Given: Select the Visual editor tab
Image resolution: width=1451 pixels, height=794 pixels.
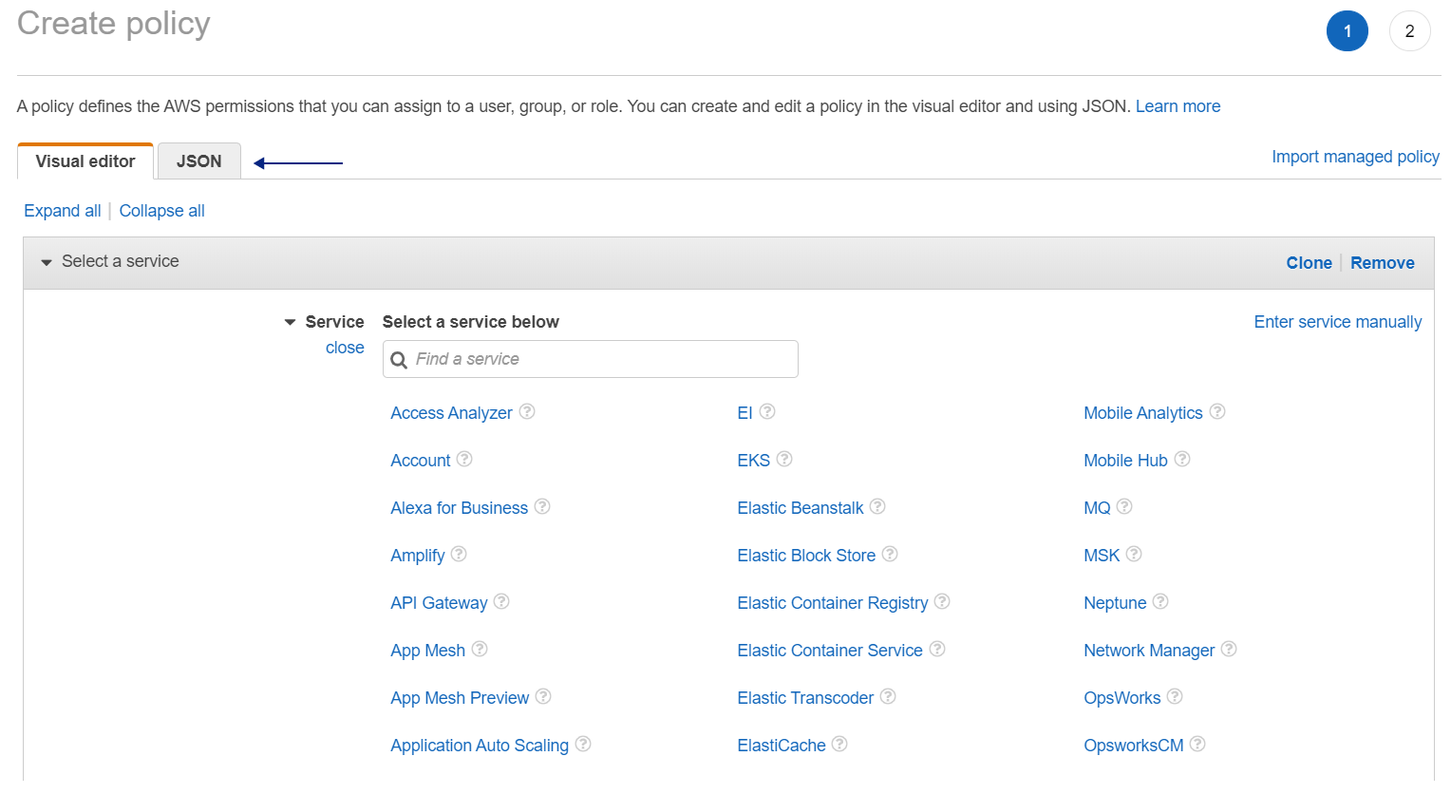Looking at the screenshot, I should pos(85,161).
